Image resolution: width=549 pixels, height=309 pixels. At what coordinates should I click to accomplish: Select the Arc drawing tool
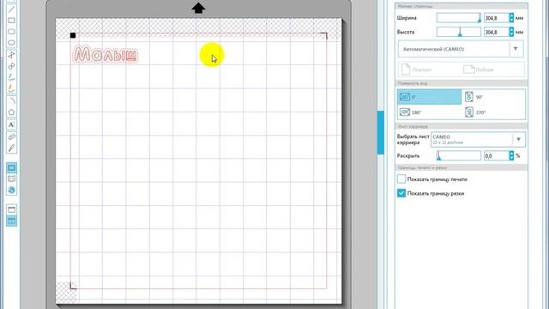tap(11, 100)
